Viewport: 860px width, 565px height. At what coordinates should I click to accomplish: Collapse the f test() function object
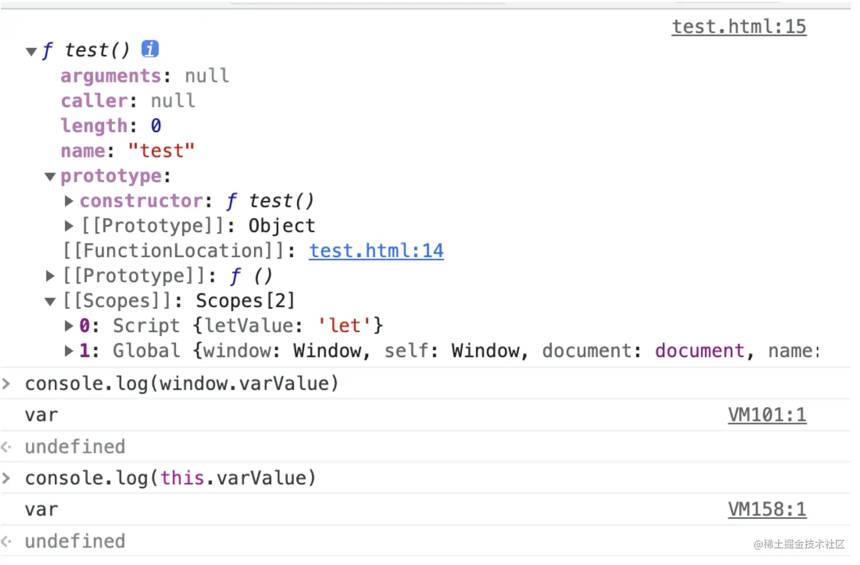coord(31,52)
